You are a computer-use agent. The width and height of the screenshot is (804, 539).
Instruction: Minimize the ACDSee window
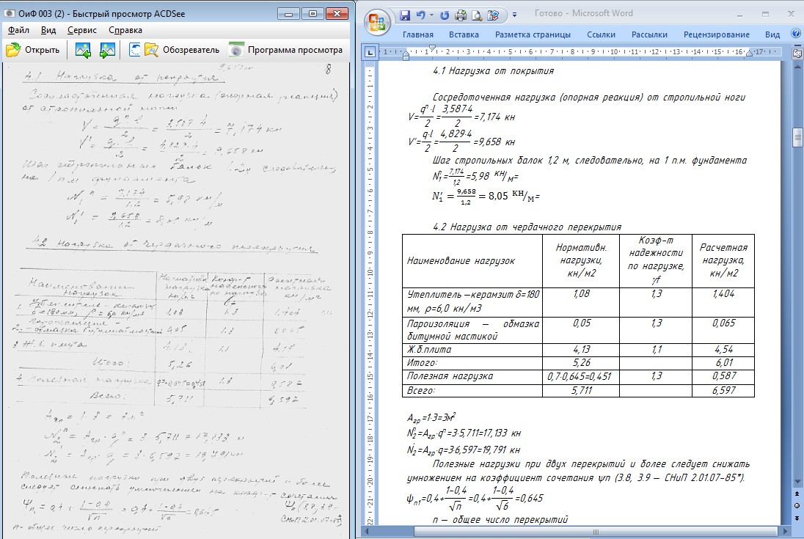click(289, 14)
